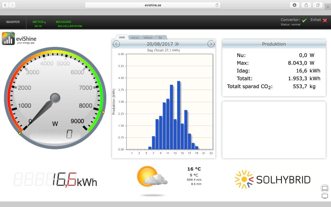This screenshot has height=207, width=331.
Task: Expand the METER VX-10 dropdown
Action: (39, 24)
